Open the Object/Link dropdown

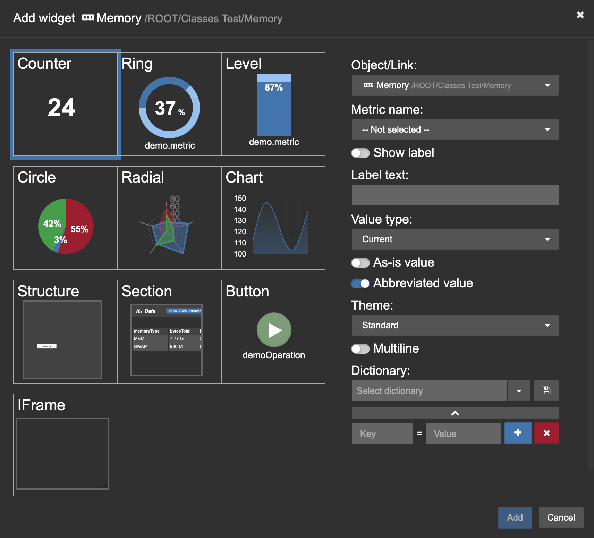(x=455, y=85)
